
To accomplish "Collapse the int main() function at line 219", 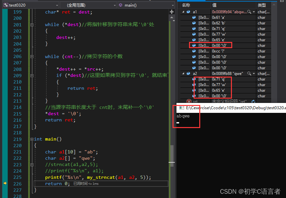I will [32, 139].
